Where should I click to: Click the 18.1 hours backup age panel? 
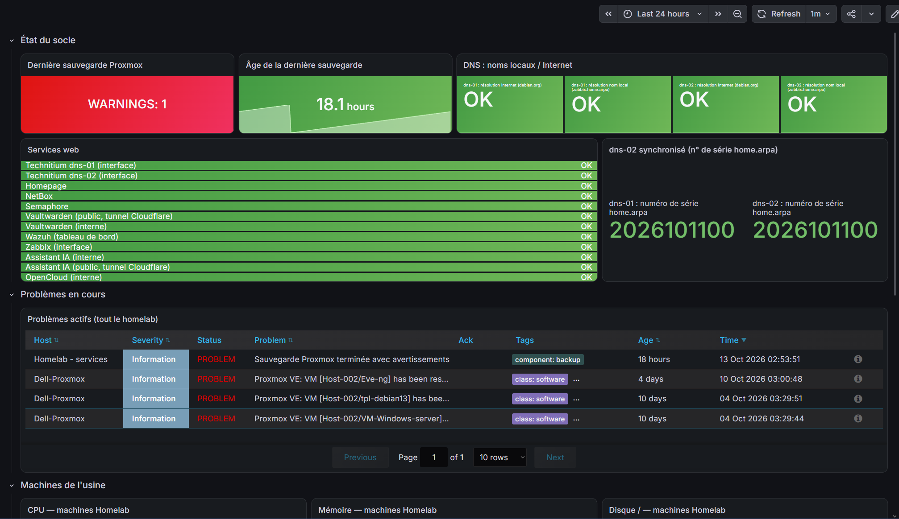(x=345, y=104)
